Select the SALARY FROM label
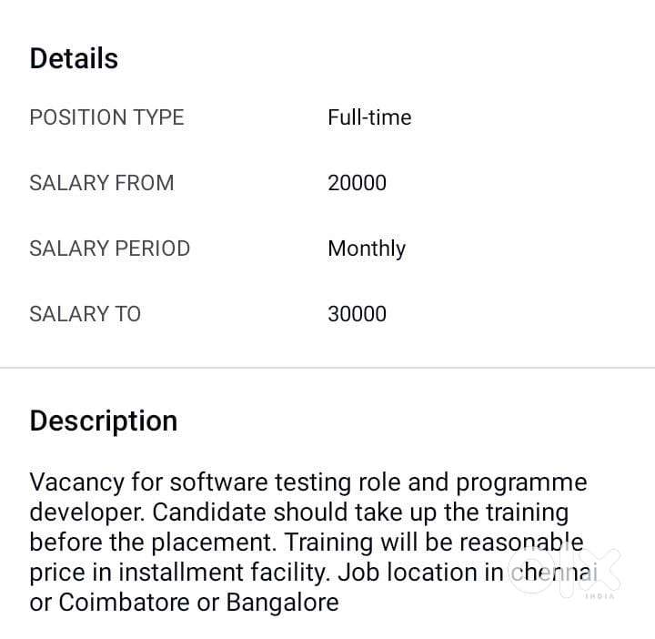The width and height of the screenshot is (655, 639). (101, 183)
